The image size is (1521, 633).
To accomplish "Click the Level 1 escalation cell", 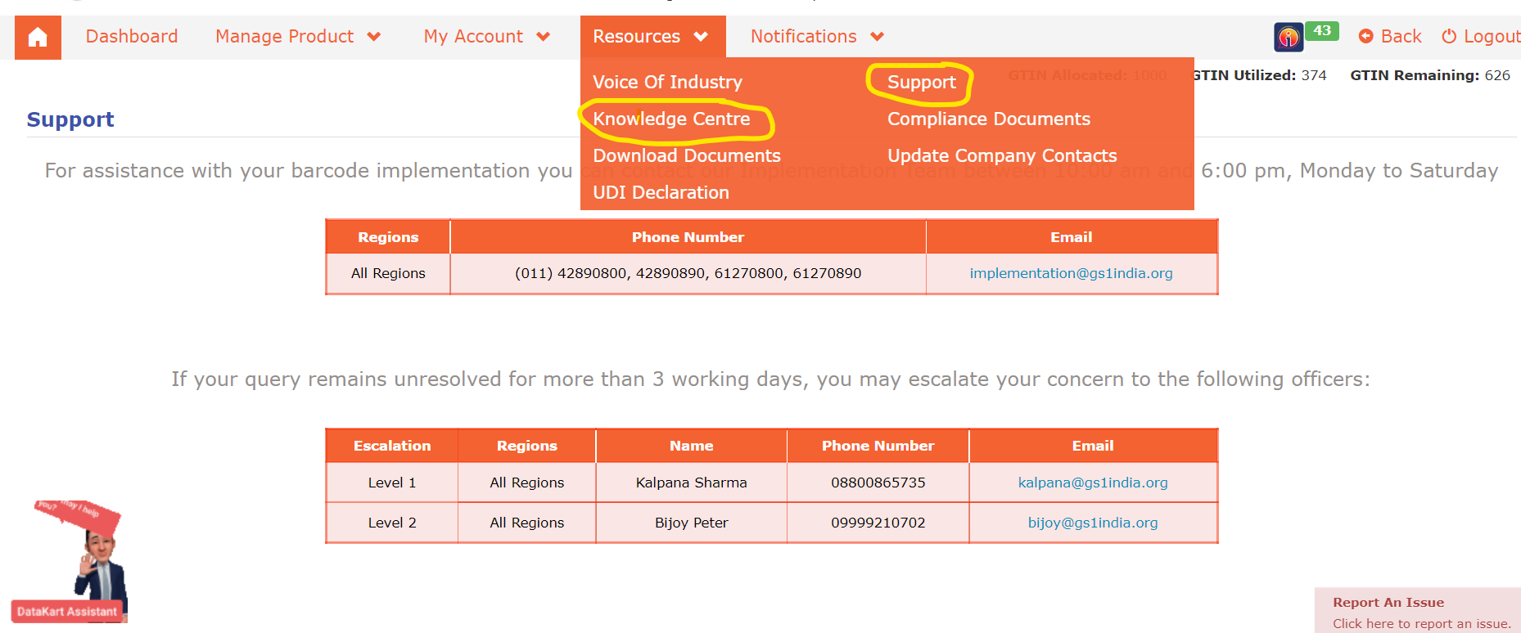I will [392, 483].
